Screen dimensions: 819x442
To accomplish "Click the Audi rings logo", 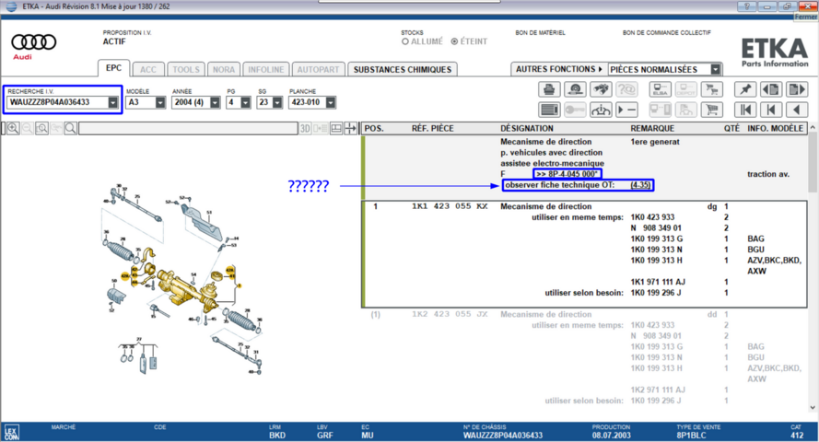I will (34, 41).
